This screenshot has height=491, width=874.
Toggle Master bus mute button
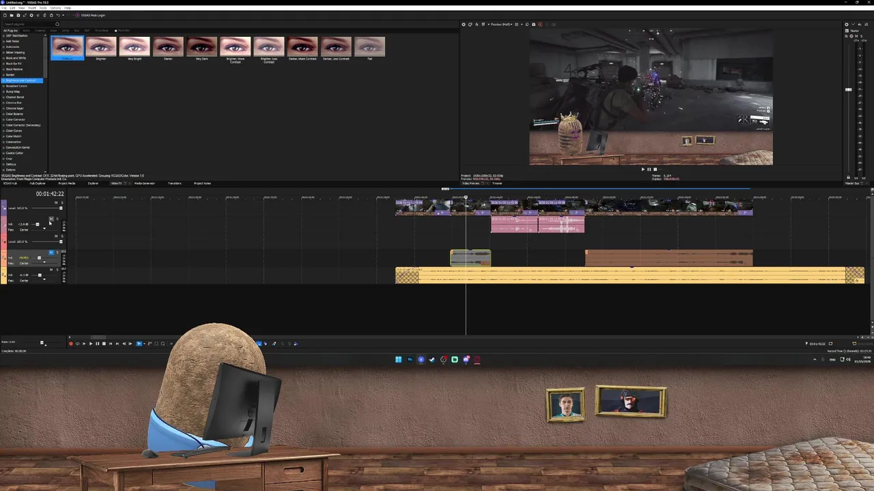coord(856,36)
